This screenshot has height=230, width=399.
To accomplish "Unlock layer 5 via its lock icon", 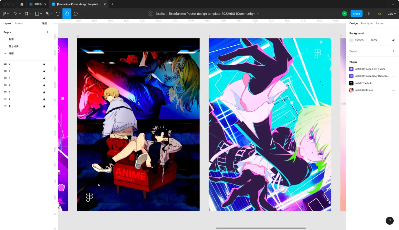I will [44, 78].
